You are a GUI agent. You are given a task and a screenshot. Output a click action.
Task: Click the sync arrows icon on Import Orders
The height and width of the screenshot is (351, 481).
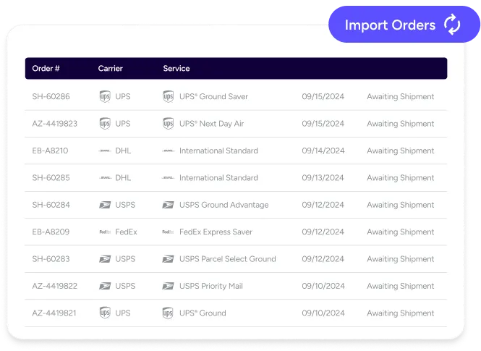click(452, 25)
